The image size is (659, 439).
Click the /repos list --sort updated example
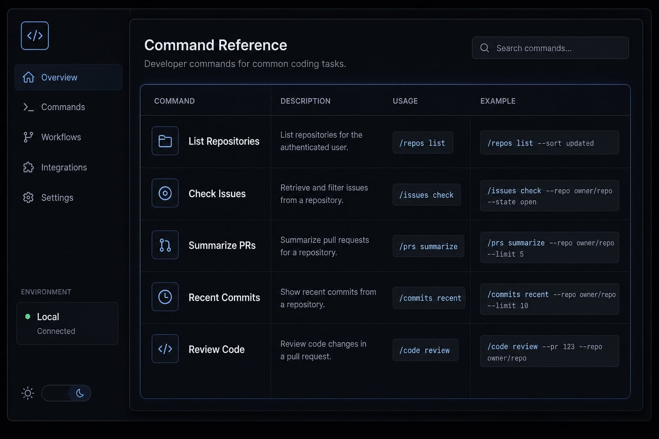coord(550,143)
